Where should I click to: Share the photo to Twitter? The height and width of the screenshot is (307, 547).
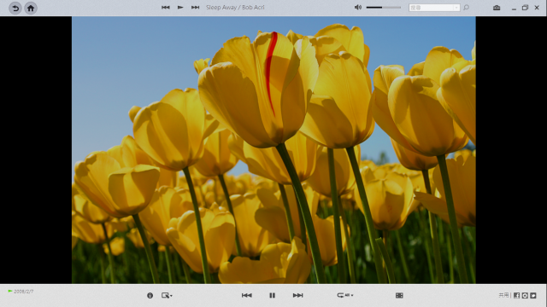(x=533, y=296)
